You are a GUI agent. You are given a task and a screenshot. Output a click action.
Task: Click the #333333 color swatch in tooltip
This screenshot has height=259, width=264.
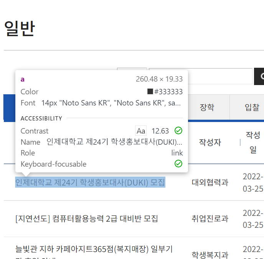click(150, 92)
